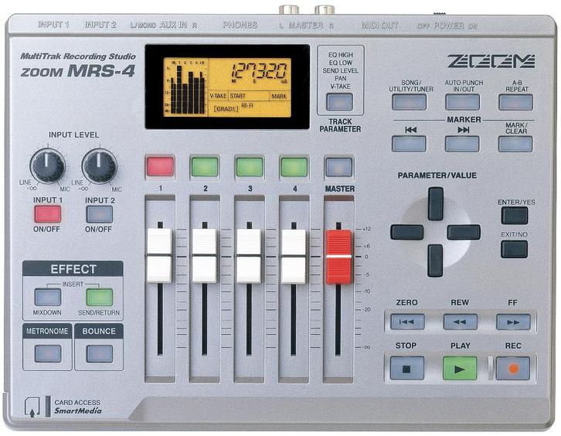This screenshot has height=436, width=561.
Task: Click the EXIT/NO button
Action: point(514,249)
